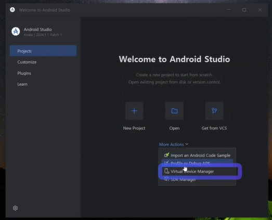Open settings gear at bottom left
The width and height of the screenshot is (272, 220).
tap(15, 208)
